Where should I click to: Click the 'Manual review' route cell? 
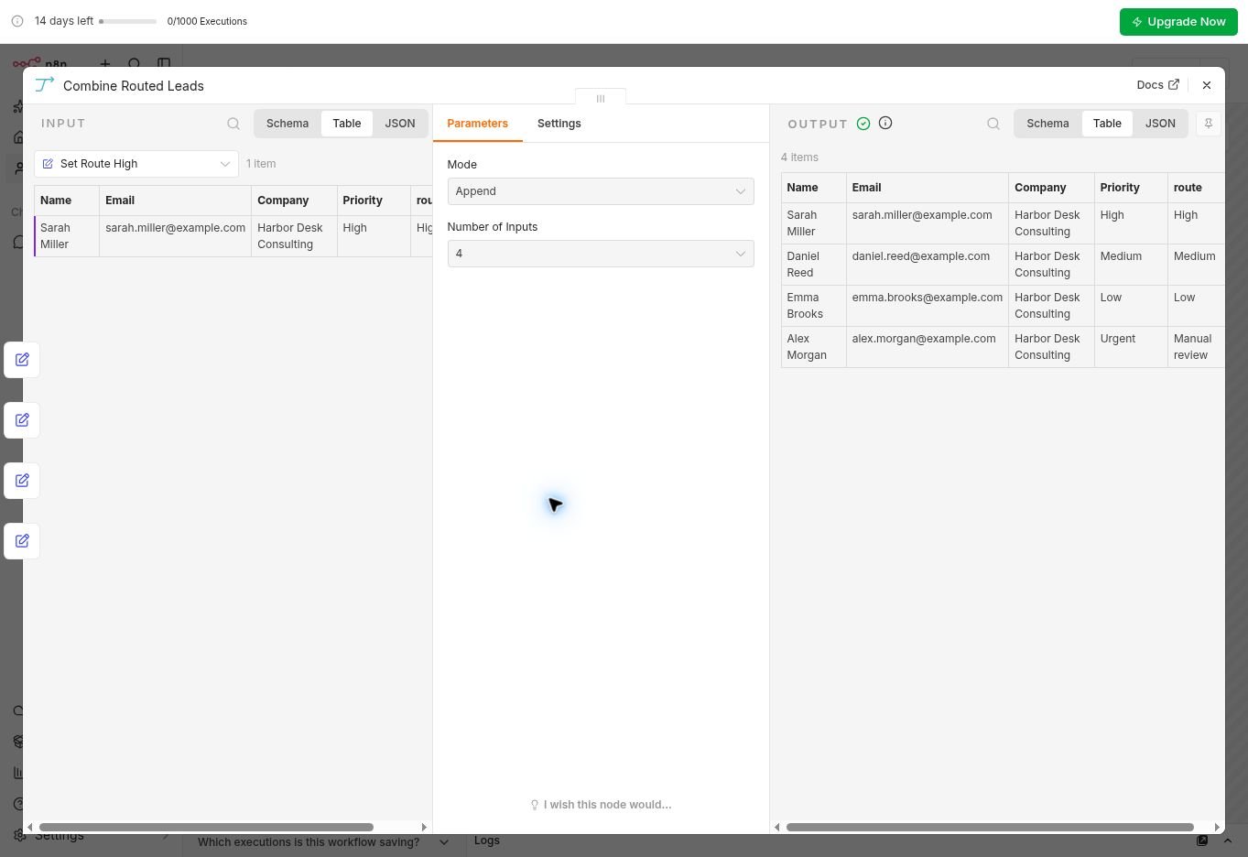1196,347
